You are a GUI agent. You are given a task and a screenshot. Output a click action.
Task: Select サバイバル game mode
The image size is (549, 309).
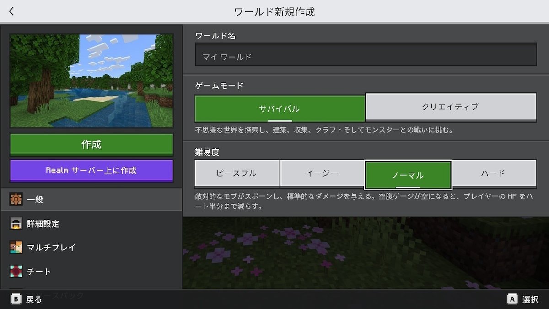[x=279, y=106]
